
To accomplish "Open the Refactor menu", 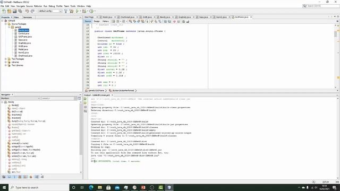I will (x=38, y=6).
